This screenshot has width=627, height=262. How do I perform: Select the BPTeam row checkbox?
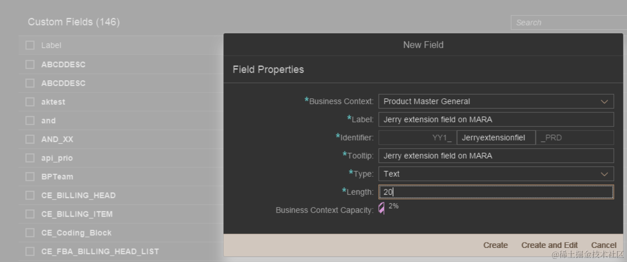click(30, 176)
